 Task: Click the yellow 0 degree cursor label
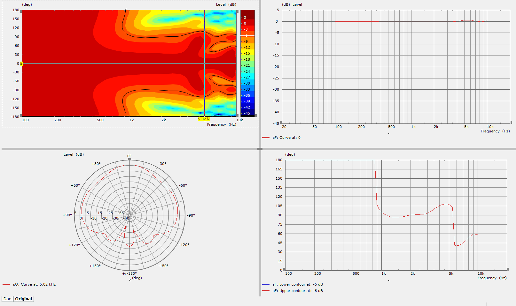21,64
